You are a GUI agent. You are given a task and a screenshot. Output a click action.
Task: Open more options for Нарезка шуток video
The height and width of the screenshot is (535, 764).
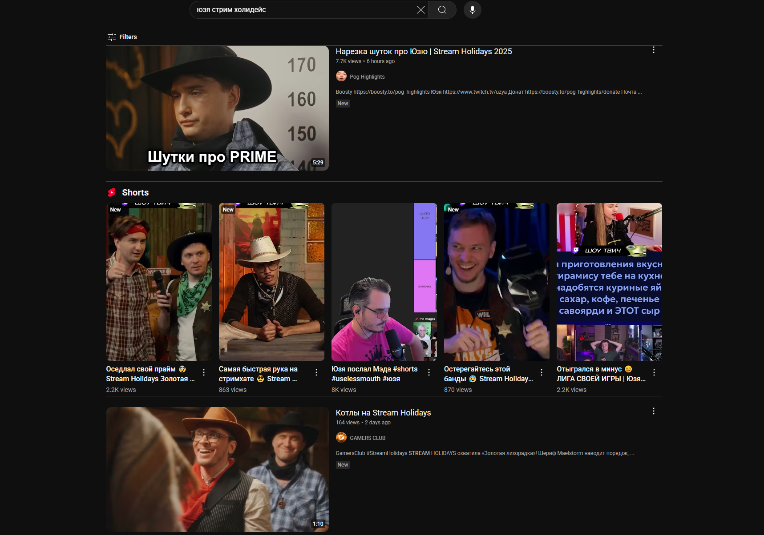[653, 50]
